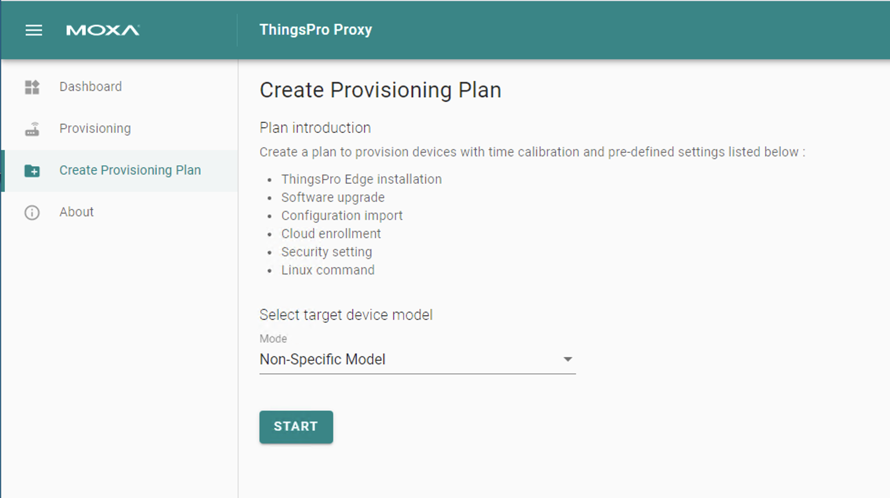Open the hamburger navigation menu

[x=34, y=30]
